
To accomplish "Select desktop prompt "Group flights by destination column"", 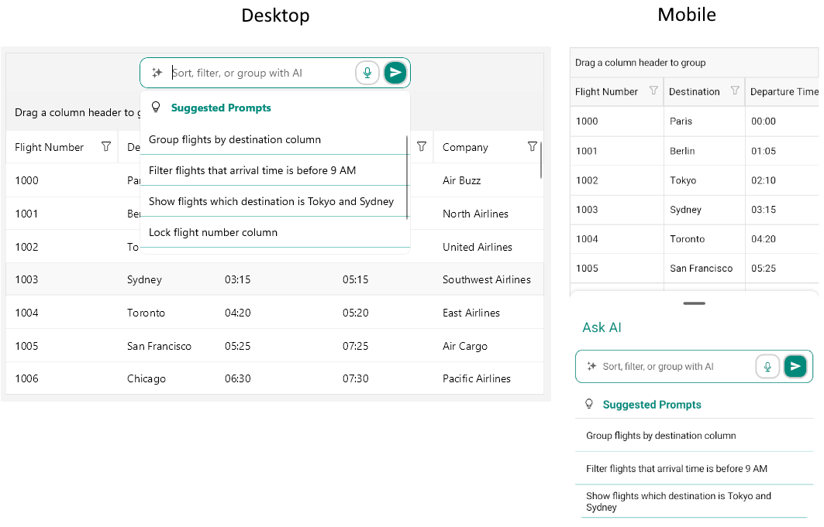I will 235,140.
